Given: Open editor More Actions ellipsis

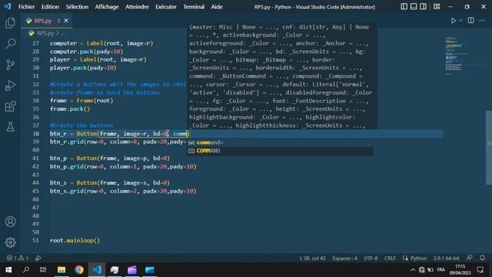Looking at the screenshot, I should pyautogui.click(x=482, y=21).
